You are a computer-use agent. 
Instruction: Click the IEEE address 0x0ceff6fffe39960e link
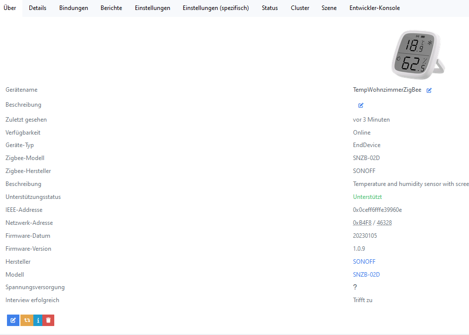pos(377,210)
